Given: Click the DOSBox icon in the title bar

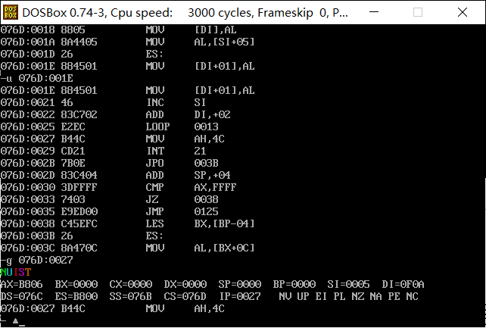Looking at the screenshot, I should coord(11,12).
